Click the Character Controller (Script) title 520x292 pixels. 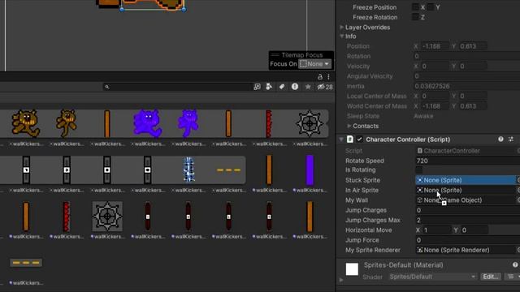pyautogui.click(x=408, y=140)
